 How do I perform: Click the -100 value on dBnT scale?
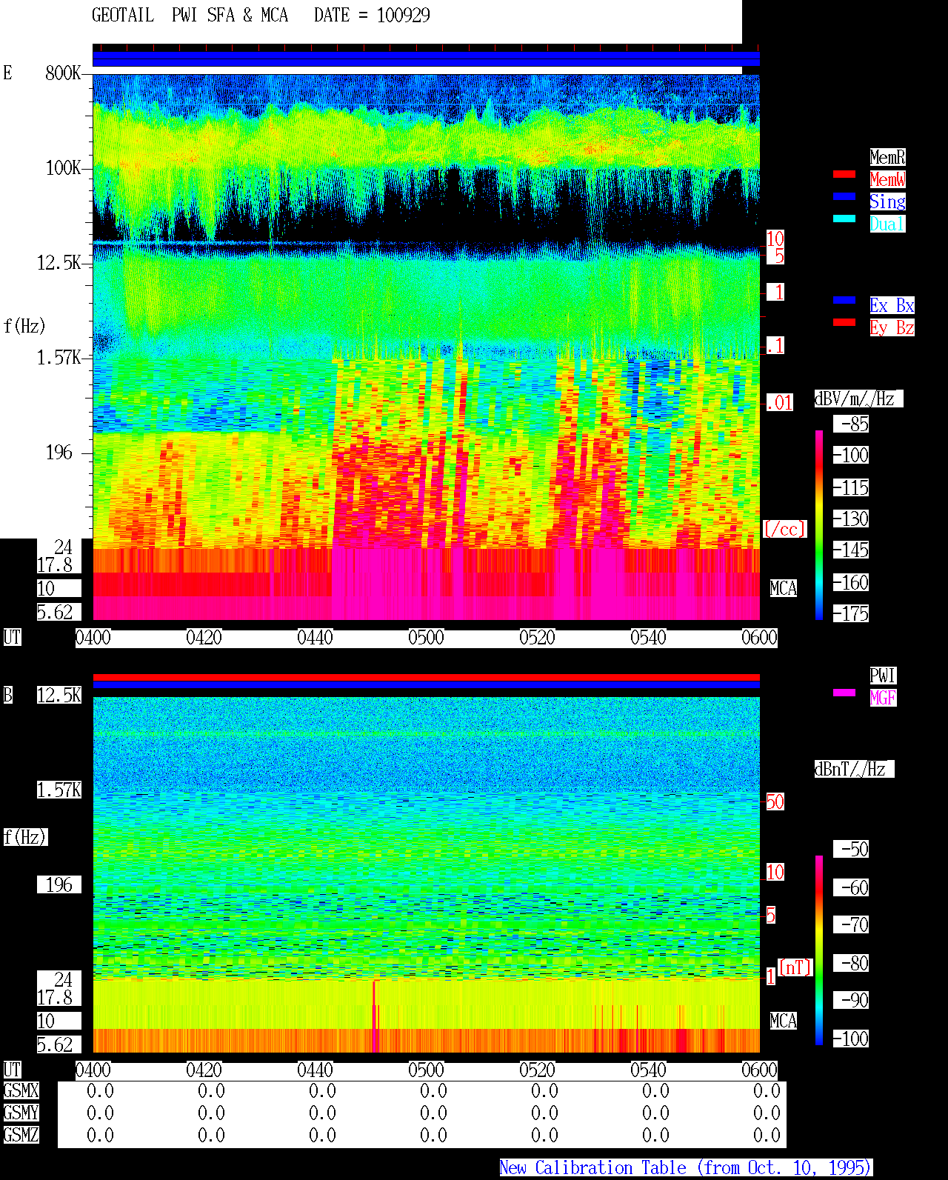[852, 1039]
